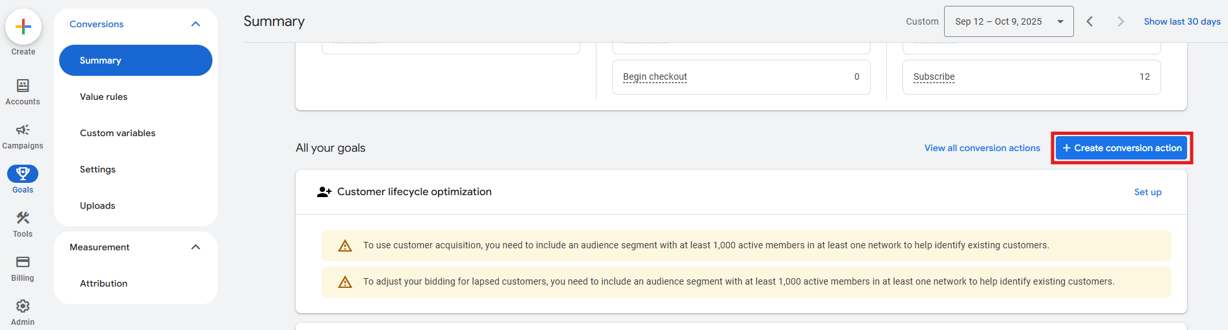Click the Custom date label
The width and height of the screenshot is (1228, 330).
click(x=922, y=21)
